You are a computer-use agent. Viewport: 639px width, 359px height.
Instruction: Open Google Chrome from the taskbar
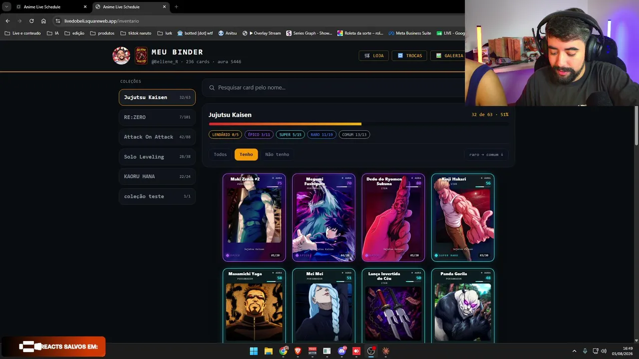283,351
